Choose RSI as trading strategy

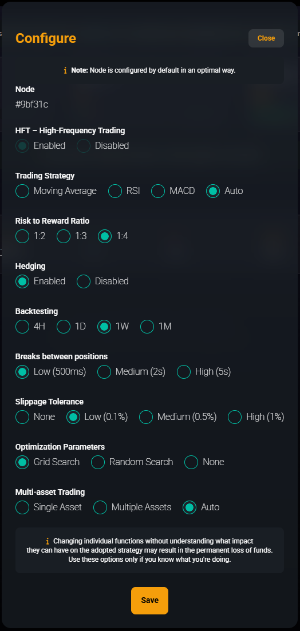click(115, 191)
